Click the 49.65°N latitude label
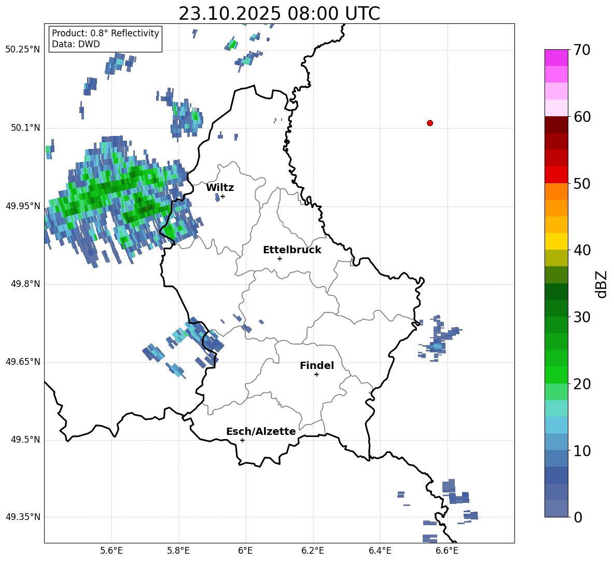Image resolution: width=614 pixels, height=561 pixels. pos(23,361)
